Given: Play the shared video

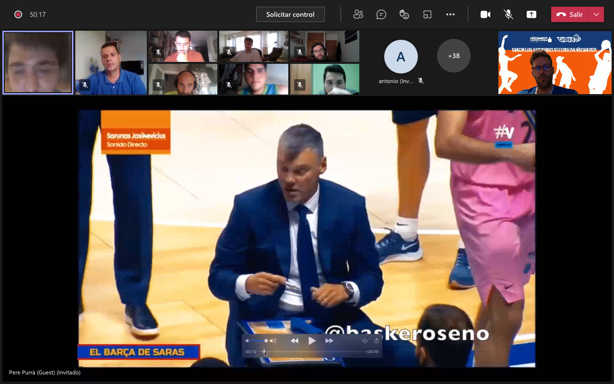Looking at the screenshot, I should pos(312,341).
